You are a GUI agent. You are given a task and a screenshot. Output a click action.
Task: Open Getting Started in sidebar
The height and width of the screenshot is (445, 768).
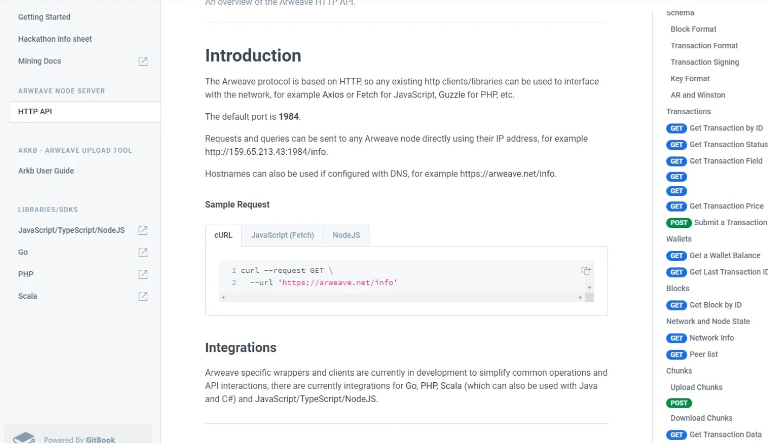tap(44, 17)
